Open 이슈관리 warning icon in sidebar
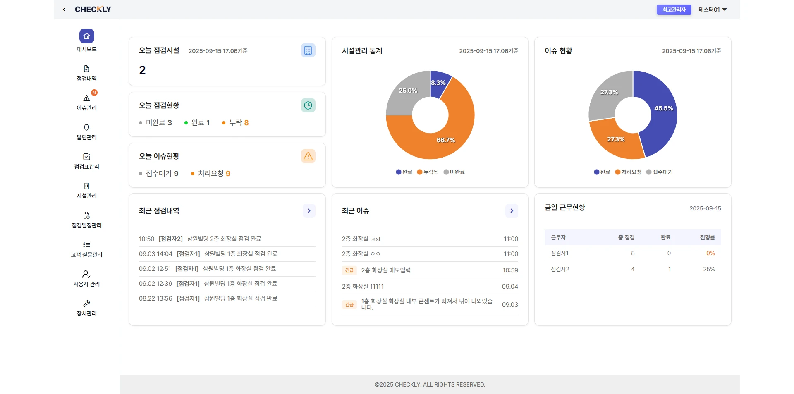794x394 pixels. coord(86,98)
